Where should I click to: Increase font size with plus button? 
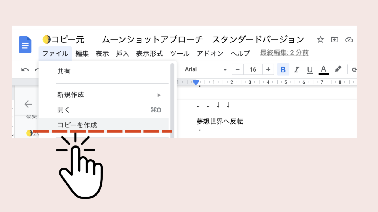tap(268, 69)
